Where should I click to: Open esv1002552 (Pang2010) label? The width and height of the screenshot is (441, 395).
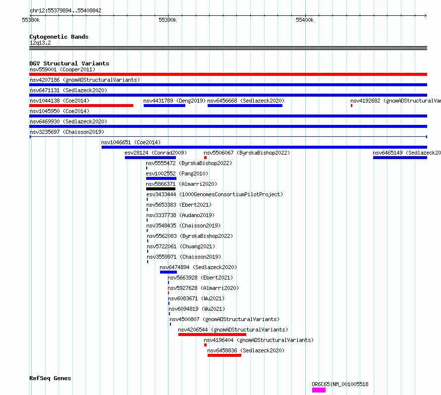point(177,173)
